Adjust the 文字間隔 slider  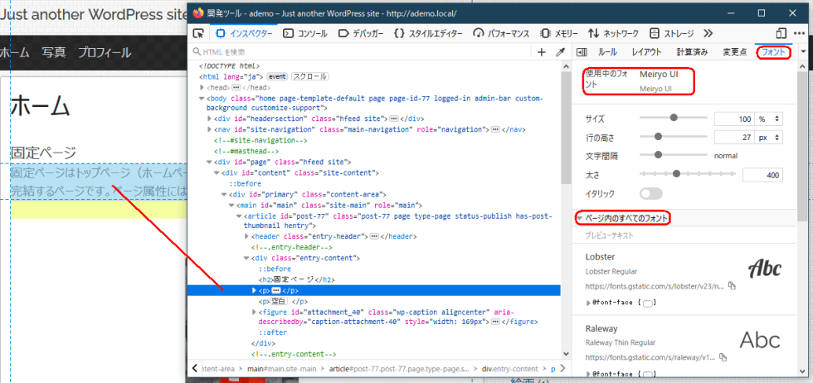pyautogui.click(x=674, y=154)
